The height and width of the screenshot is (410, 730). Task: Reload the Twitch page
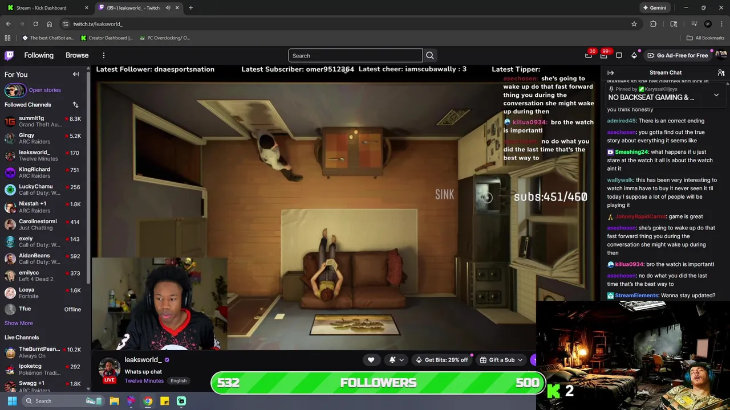(35, 24)
